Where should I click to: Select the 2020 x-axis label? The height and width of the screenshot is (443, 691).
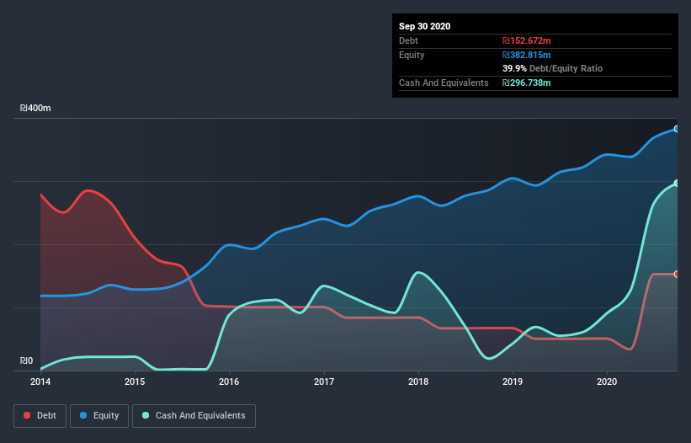tap(607, 382)
